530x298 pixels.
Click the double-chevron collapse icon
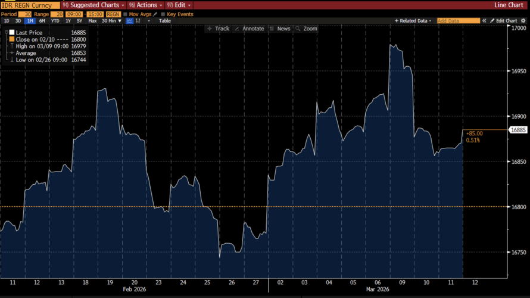click(x=485, y=21)
